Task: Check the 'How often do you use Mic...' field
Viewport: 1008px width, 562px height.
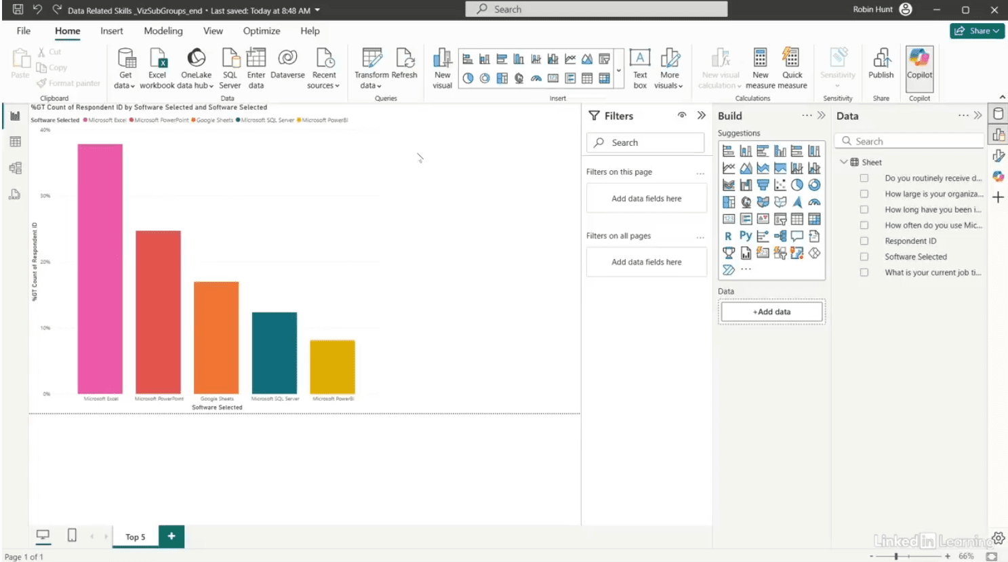Action: (x=864, y=225)
